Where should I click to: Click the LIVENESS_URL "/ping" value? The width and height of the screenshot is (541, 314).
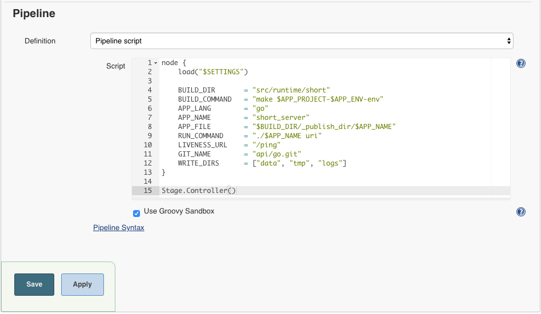click(266, 145)
